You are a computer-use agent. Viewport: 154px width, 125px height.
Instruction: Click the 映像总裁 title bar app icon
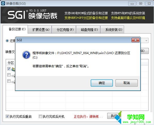3,3
